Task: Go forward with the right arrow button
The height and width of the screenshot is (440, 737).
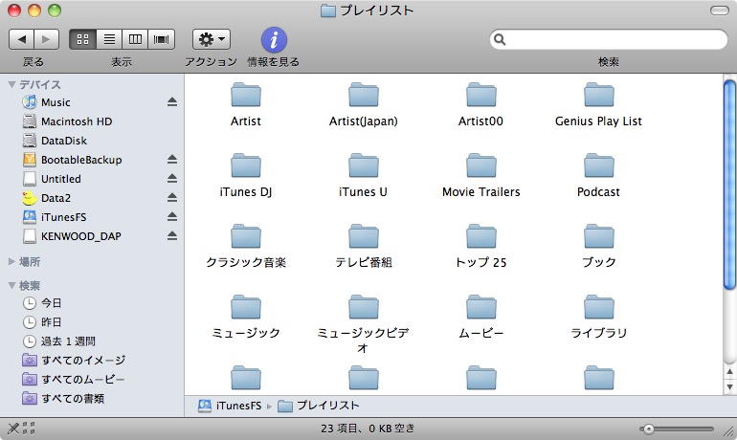Action: coord(47,39)
